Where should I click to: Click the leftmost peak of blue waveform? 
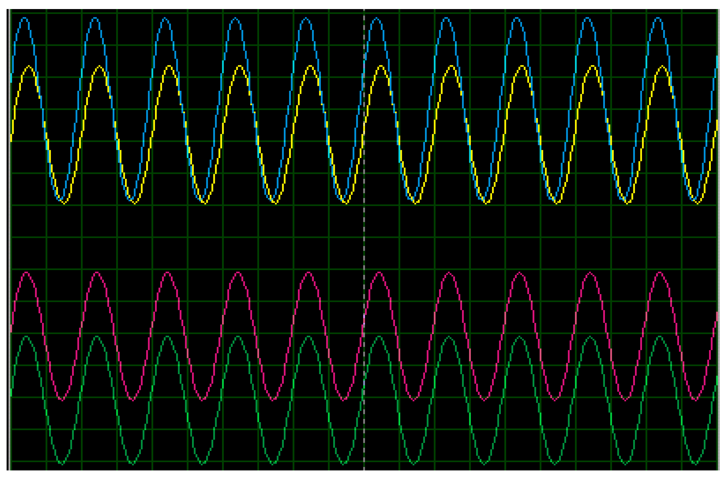click(x=24, y=18)
